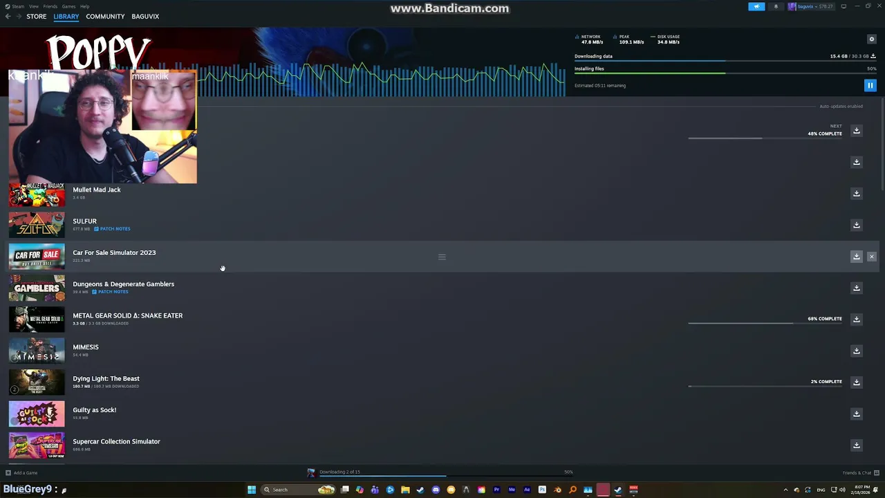Click taskbar Search box
The height and width of the screenshot is (498, 885).
[x=297, y=490]
